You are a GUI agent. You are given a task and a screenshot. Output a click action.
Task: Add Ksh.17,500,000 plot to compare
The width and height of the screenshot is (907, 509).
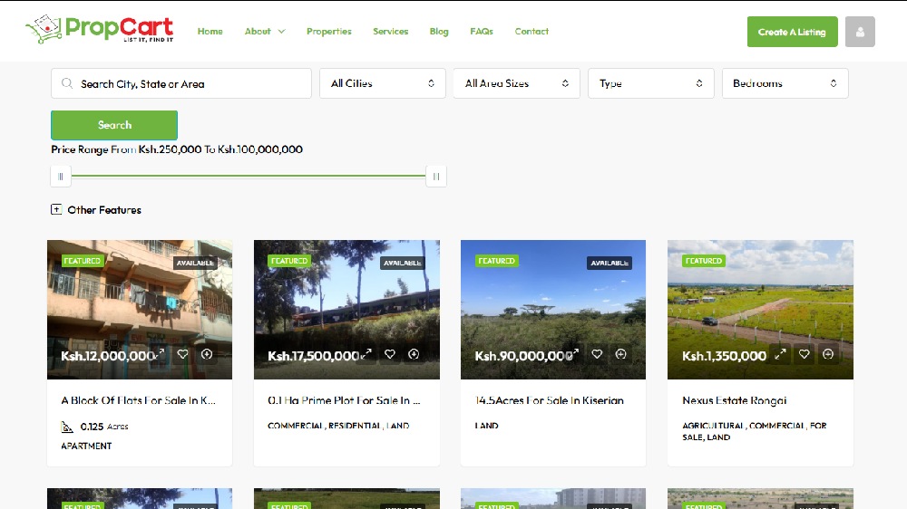(x=414, y=354)
